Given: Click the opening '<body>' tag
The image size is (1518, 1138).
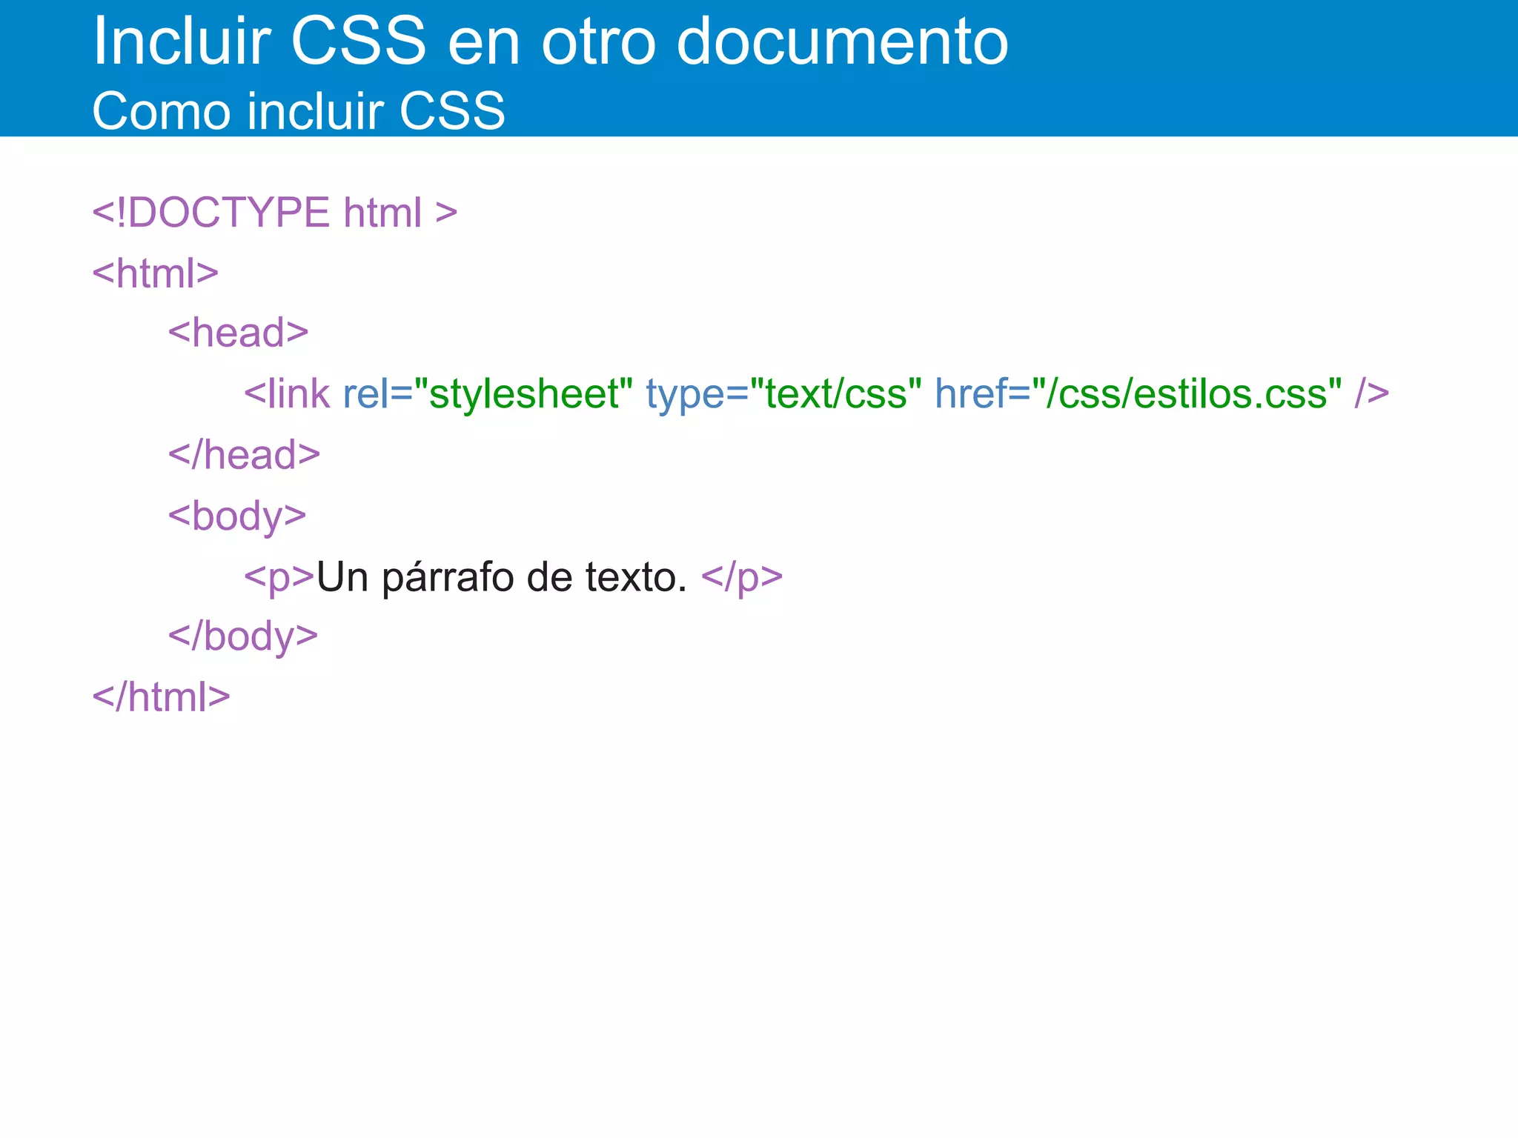Looking at the screenshot, I should click(x=237, y=516).
